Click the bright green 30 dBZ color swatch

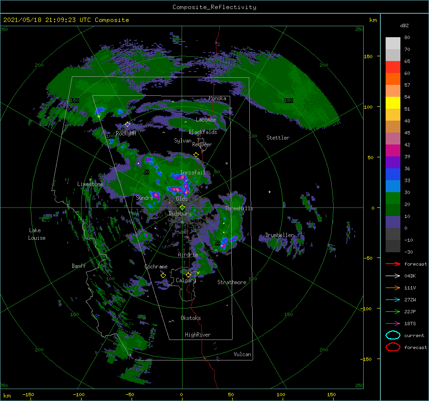pyautogui.click(x=393, y=198)
